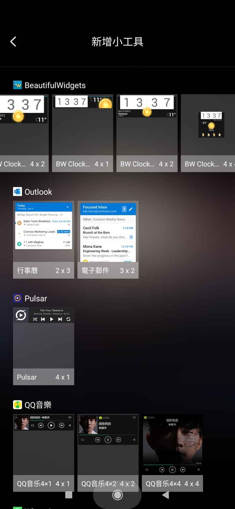The width and height of the screenshot is (235, 509).
Task: Tap the compose pencil in 電子郵件 preview
Action: (x=131, y=209)
